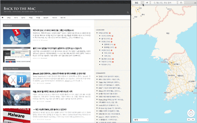197x123 pixels.
Task: Open the subcategory link with count (120)
Action: pos(109,48)
